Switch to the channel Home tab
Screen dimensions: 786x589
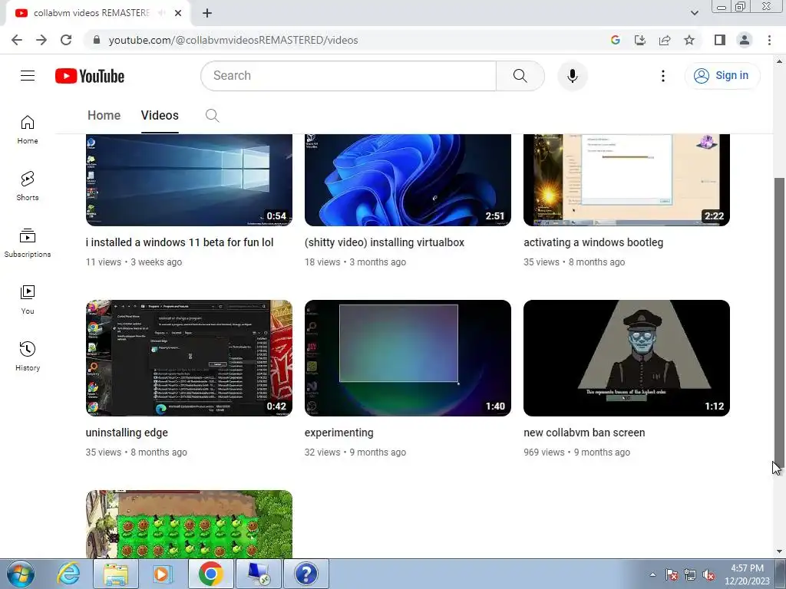coord(104,115)
